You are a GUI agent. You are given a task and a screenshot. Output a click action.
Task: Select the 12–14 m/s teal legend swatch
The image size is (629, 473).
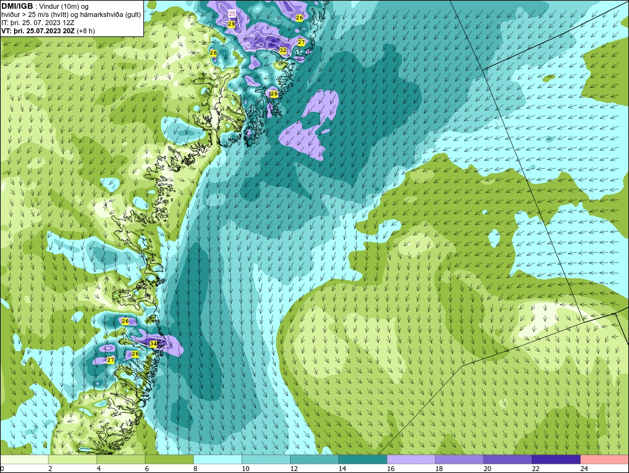click(314, 459)
